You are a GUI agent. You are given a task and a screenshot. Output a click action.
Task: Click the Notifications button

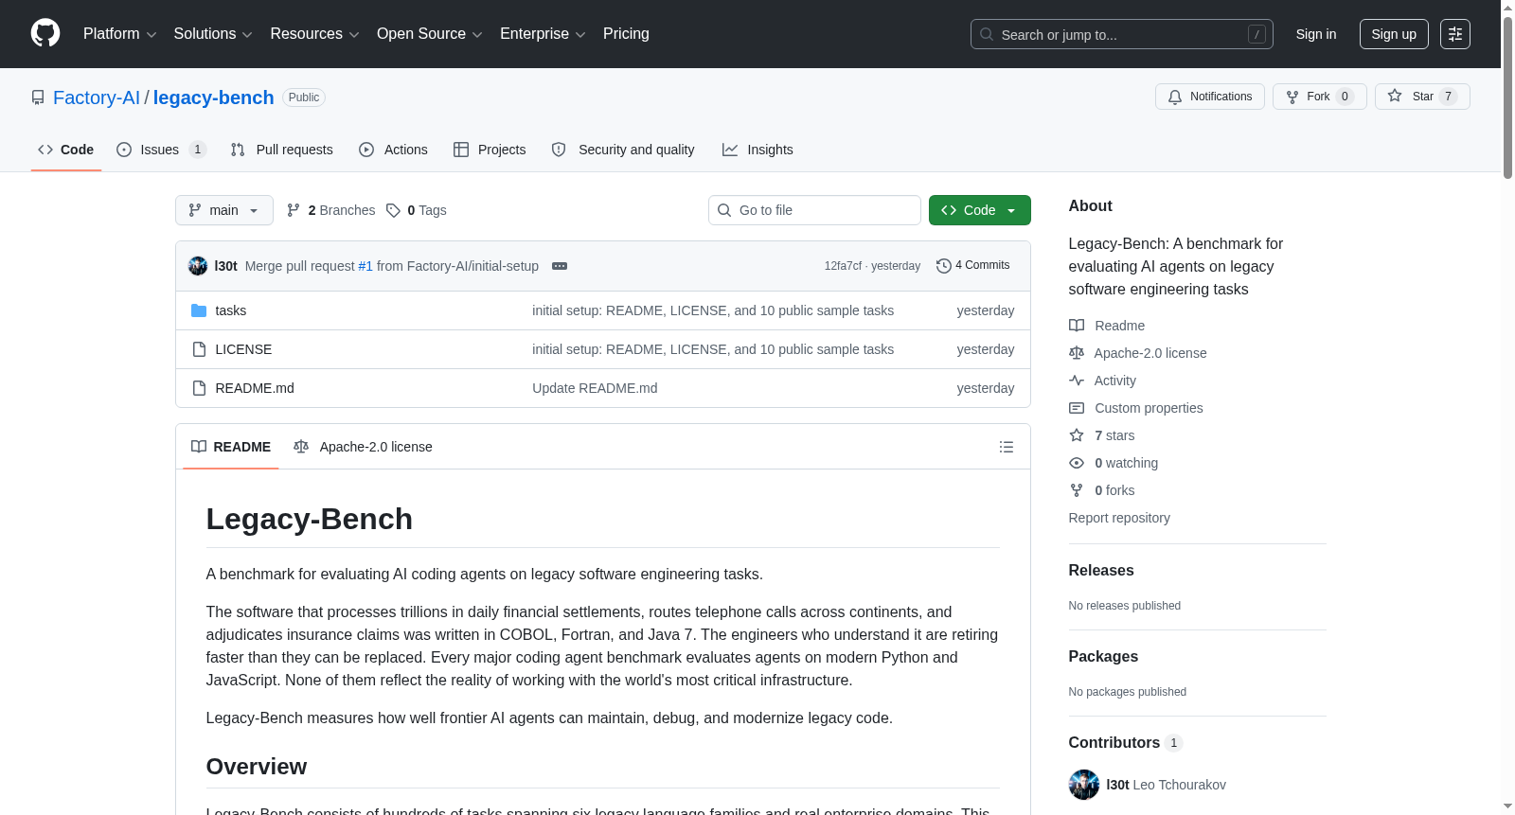click(x=1210, y=97)
